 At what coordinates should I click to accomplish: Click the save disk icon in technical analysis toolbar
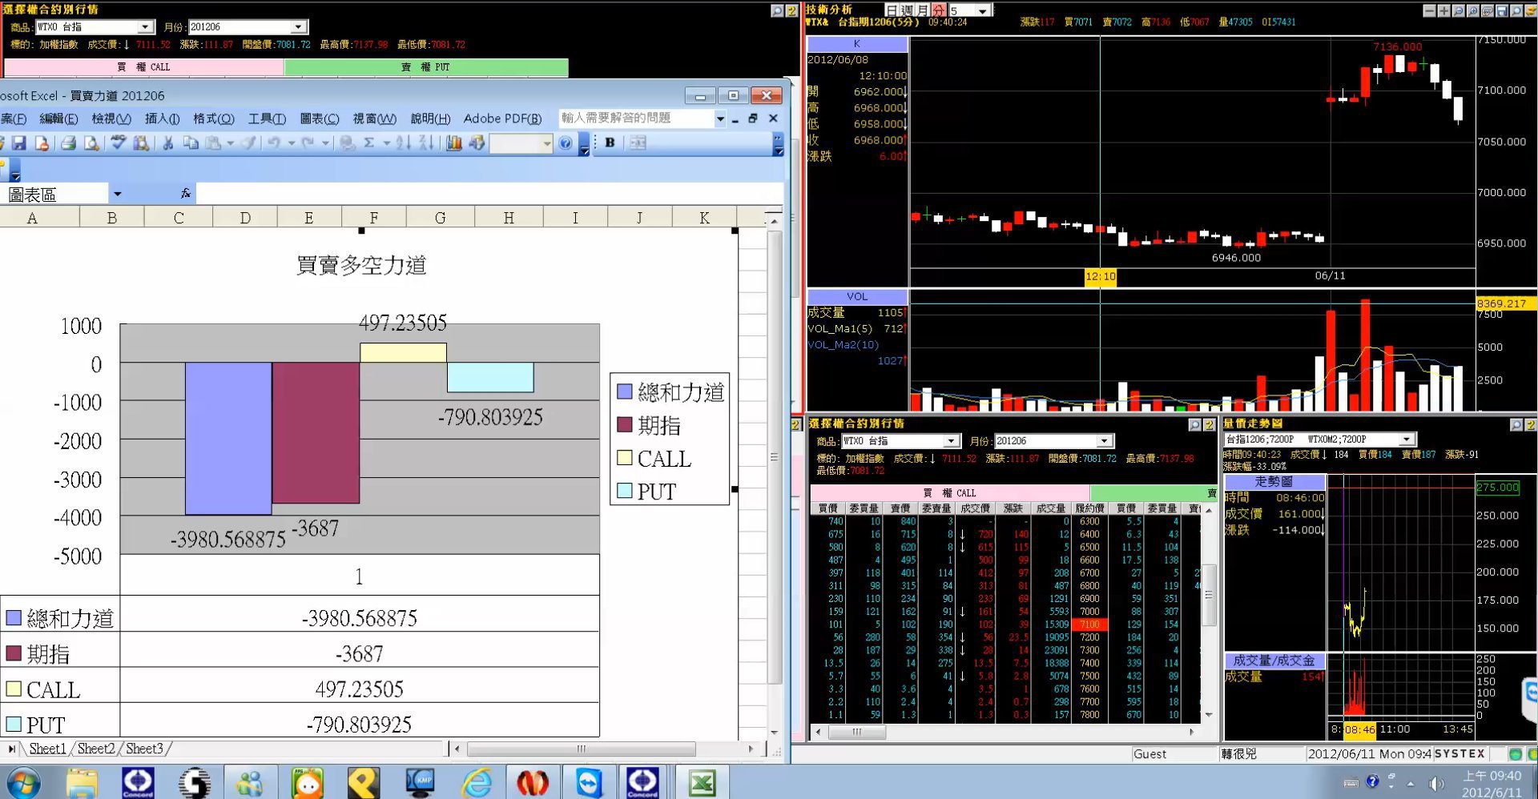point(1502,10)
